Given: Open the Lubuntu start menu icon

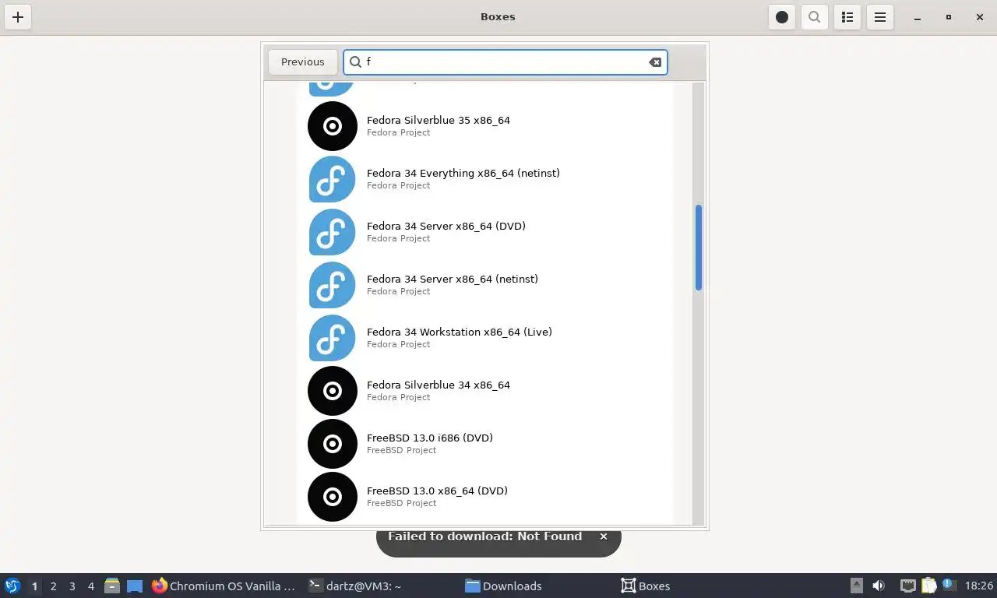Looking at the screenshot, I should click(x=12, y=586).
